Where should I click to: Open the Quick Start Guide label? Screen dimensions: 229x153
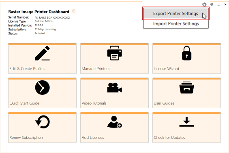tap(24, 103)
